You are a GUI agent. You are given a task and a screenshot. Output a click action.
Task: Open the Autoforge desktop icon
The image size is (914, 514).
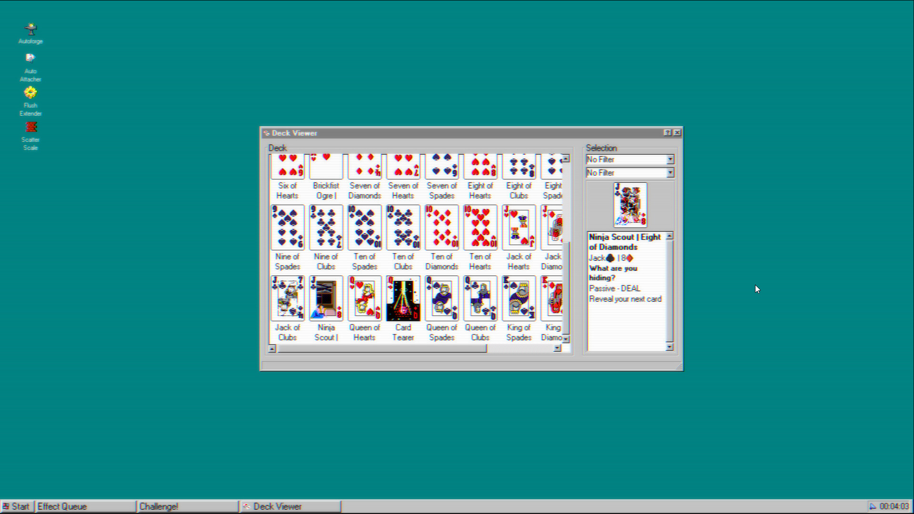click(30, 29)
